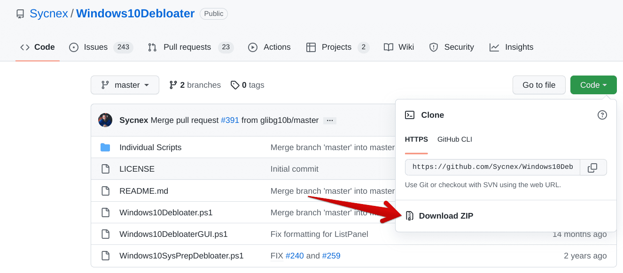Expand the master branch dropdown
The width and height of the screenshot is (623, 273).
125,85
